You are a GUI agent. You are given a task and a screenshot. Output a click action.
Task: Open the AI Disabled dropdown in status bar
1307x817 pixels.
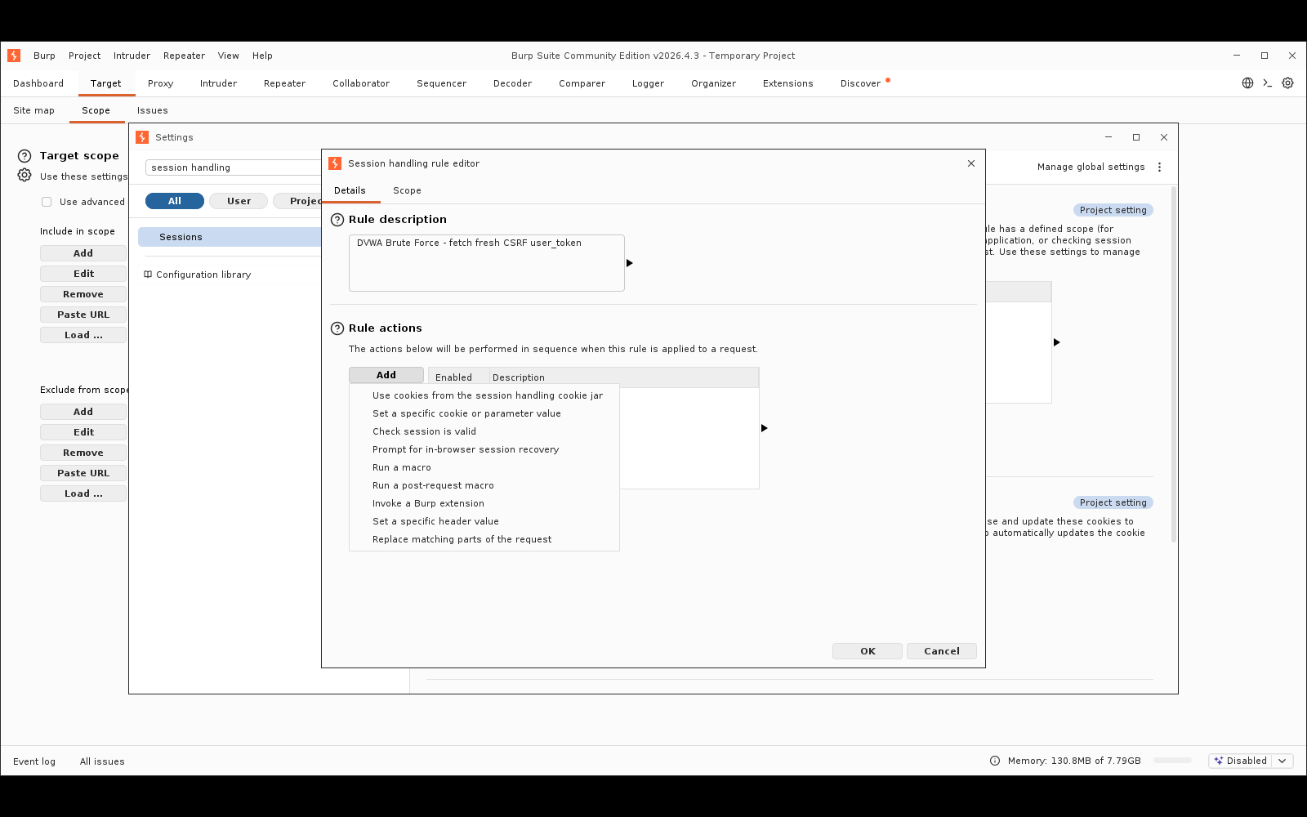[1251, 761]
